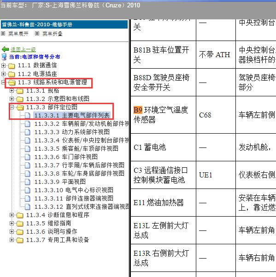Click the page icon for 11.3.3.11
Viewport: 276px width, 277px height.
click(27, 199)
